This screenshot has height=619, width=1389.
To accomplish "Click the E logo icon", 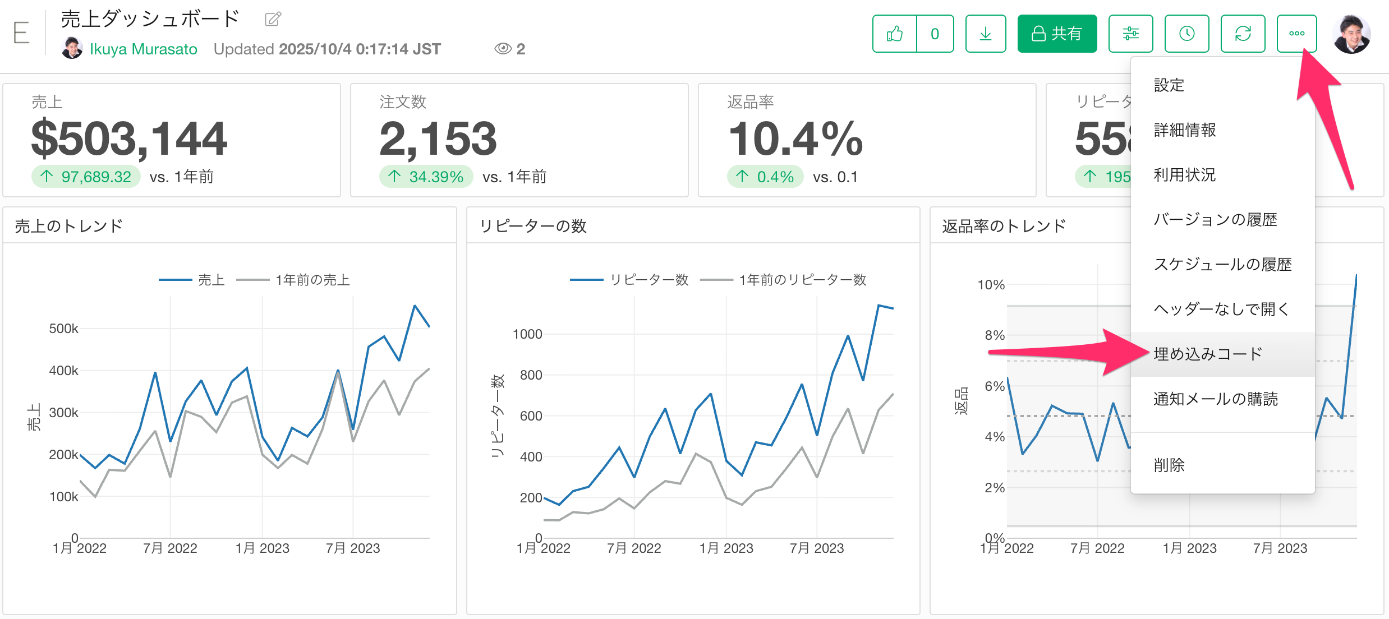I will 21,33.
